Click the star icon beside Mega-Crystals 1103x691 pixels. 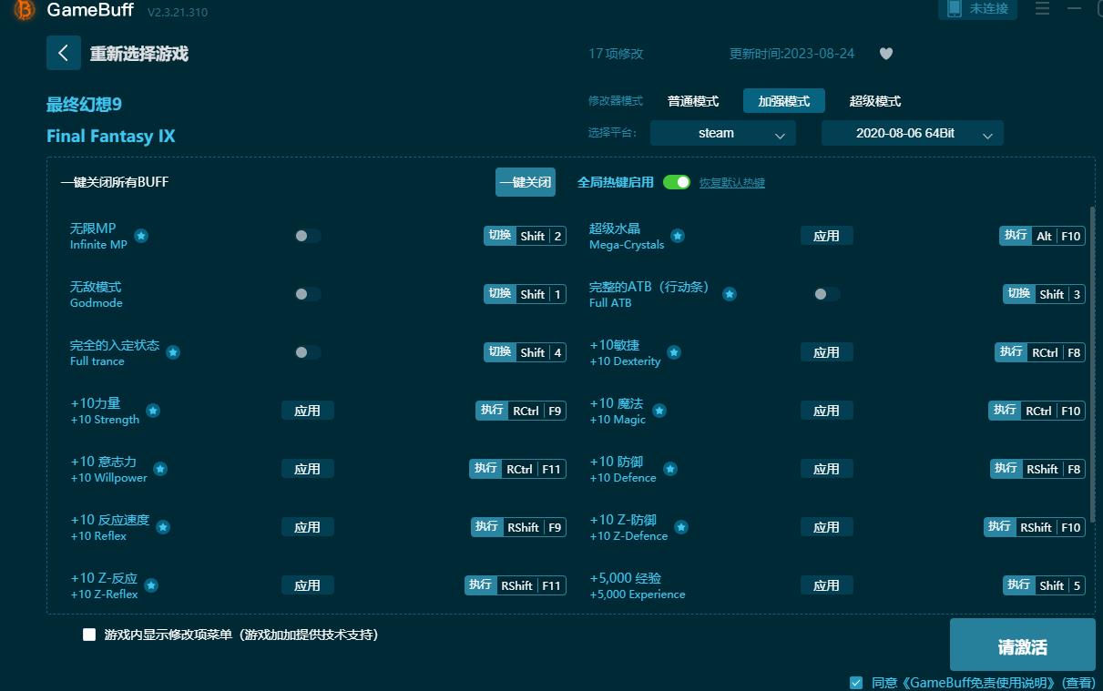[678, 236]
